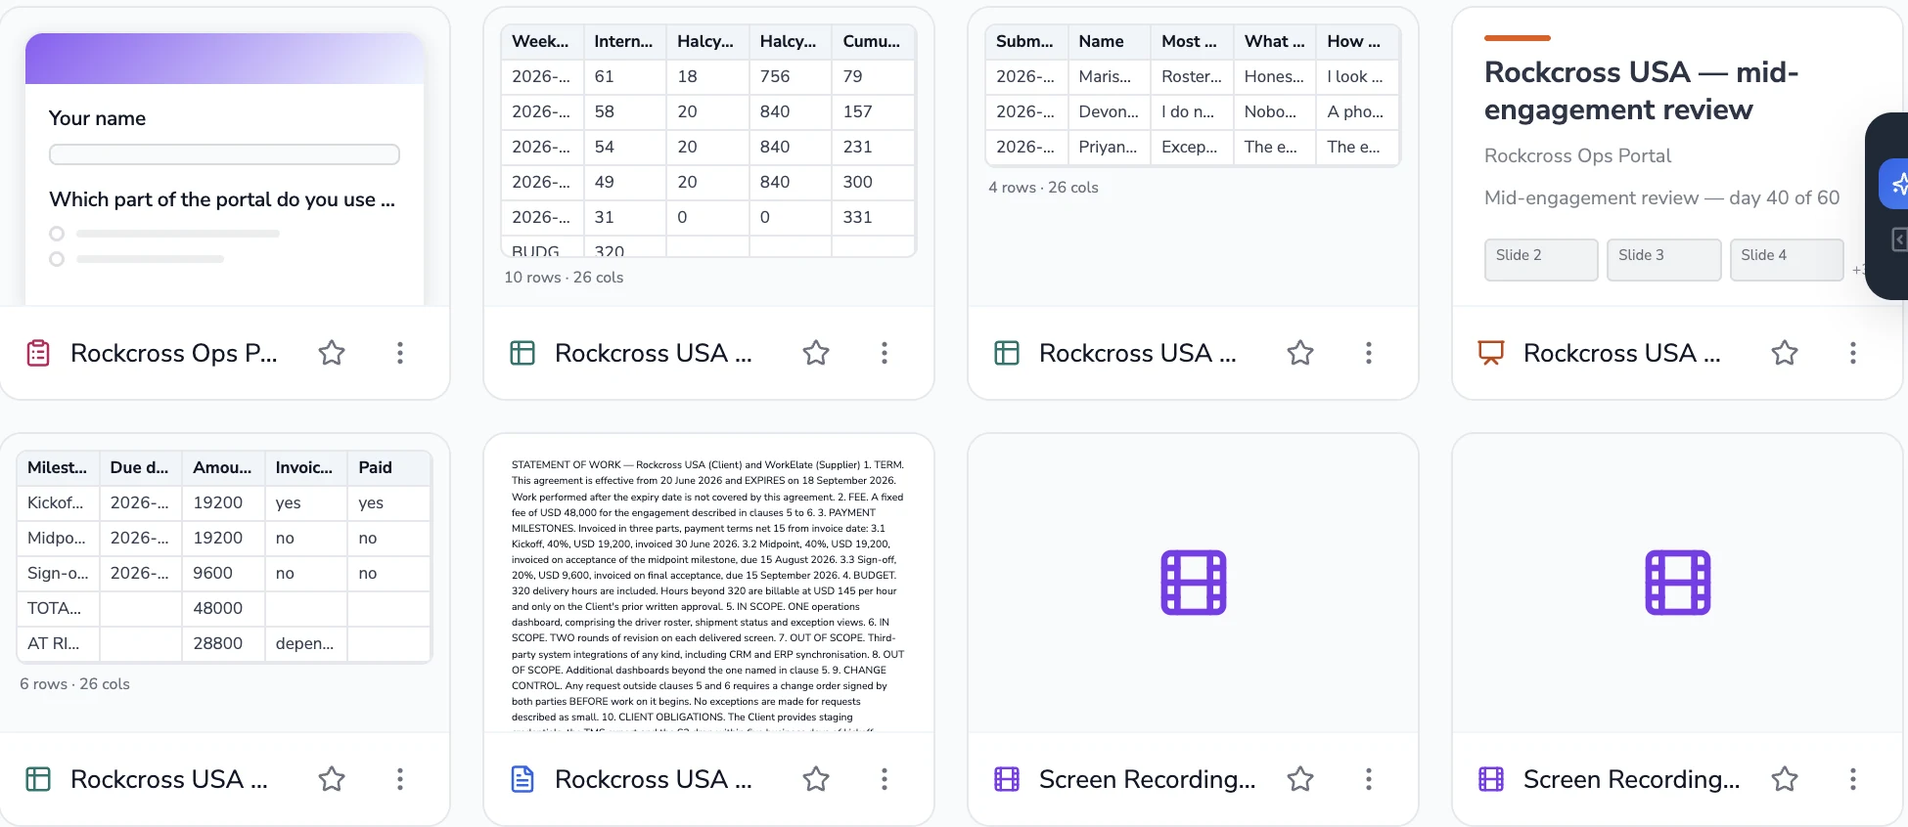Click the cell with value 28800
Viewport: 1908px width, 827px height.
tap(224, 643)
